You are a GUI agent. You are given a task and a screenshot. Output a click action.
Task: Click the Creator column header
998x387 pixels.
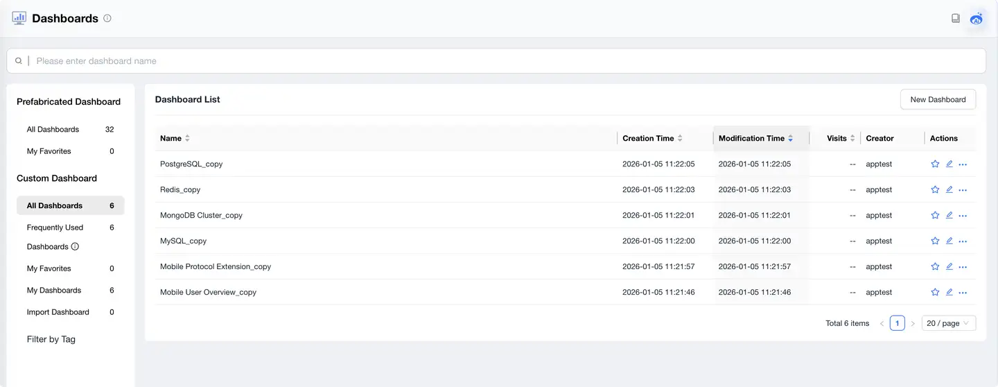(879, 139)
